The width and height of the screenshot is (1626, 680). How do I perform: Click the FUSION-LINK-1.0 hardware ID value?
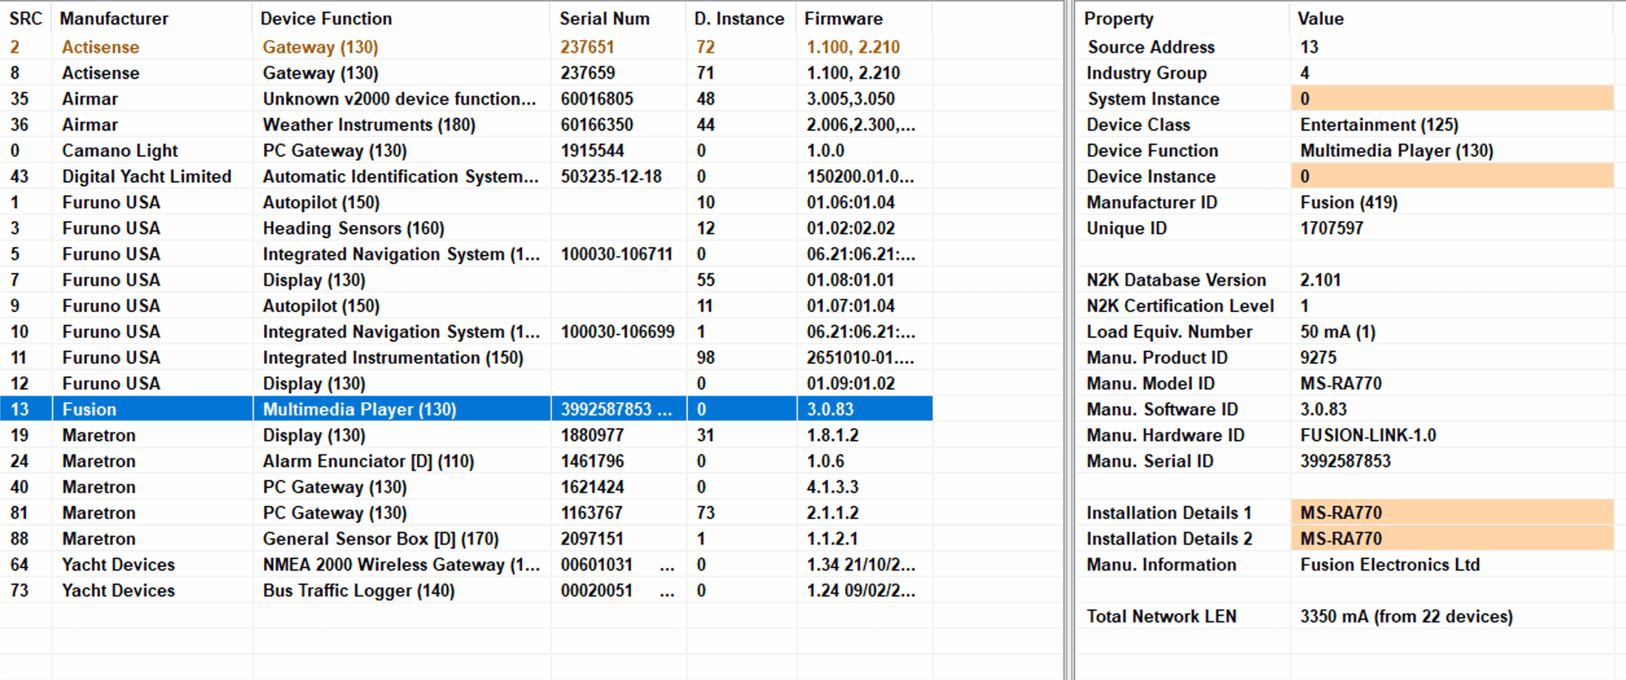click(1368, 435)
